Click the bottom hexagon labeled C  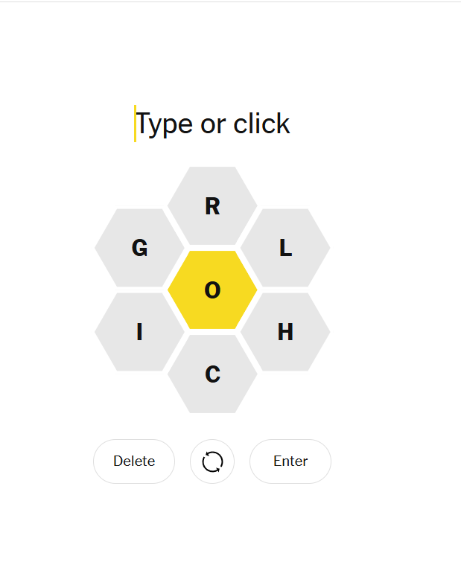click(212, 374)
